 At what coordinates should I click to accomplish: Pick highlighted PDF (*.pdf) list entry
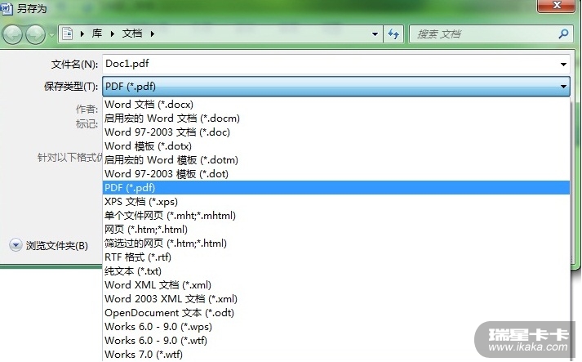click(x=336, y=188)
